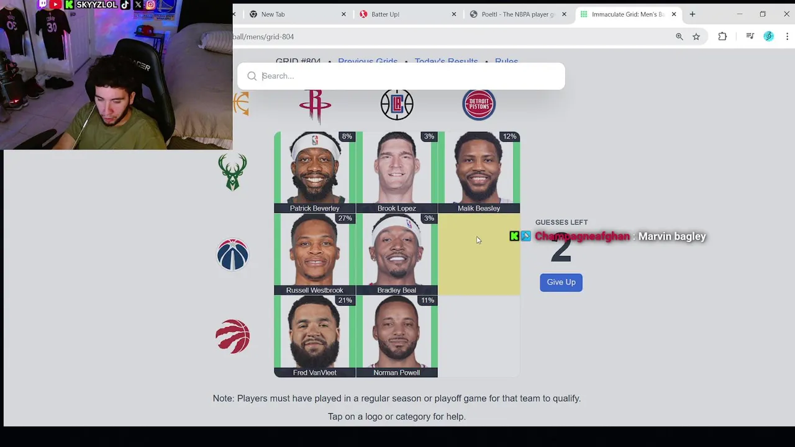Focus the player Search input field
Screen dimensions: 795x447
(x=401, y=76)
